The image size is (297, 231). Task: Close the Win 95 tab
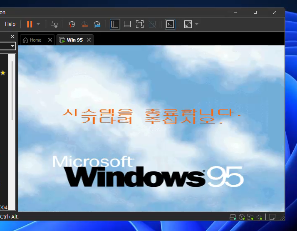(x=89, y=40)
